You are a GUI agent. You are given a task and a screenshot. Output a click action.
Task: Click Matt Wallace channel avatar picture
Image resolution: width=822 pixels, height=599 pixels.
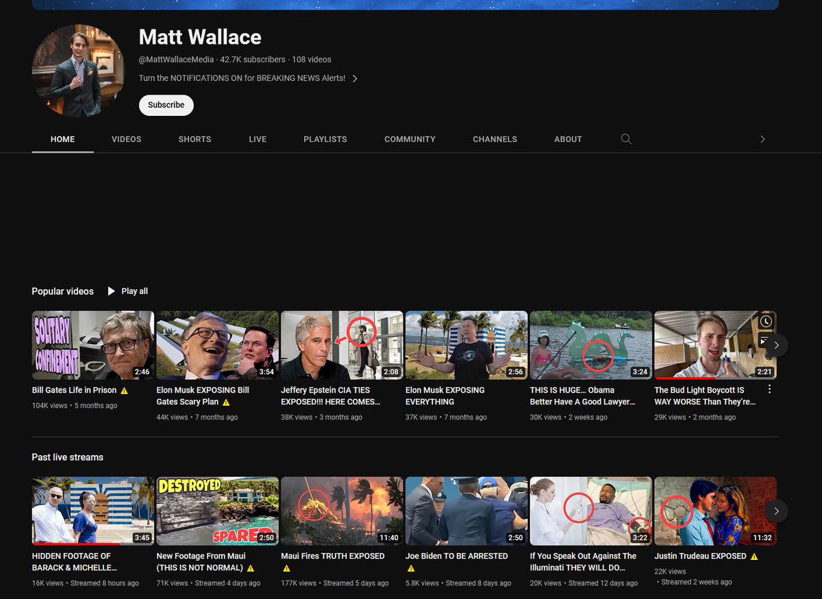point(78,71)
